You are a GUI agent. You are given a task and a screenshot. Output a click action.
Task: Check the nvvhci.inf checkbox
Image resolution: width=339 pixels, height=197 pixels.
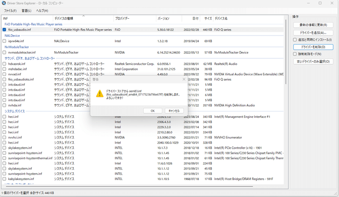(4, 137)
